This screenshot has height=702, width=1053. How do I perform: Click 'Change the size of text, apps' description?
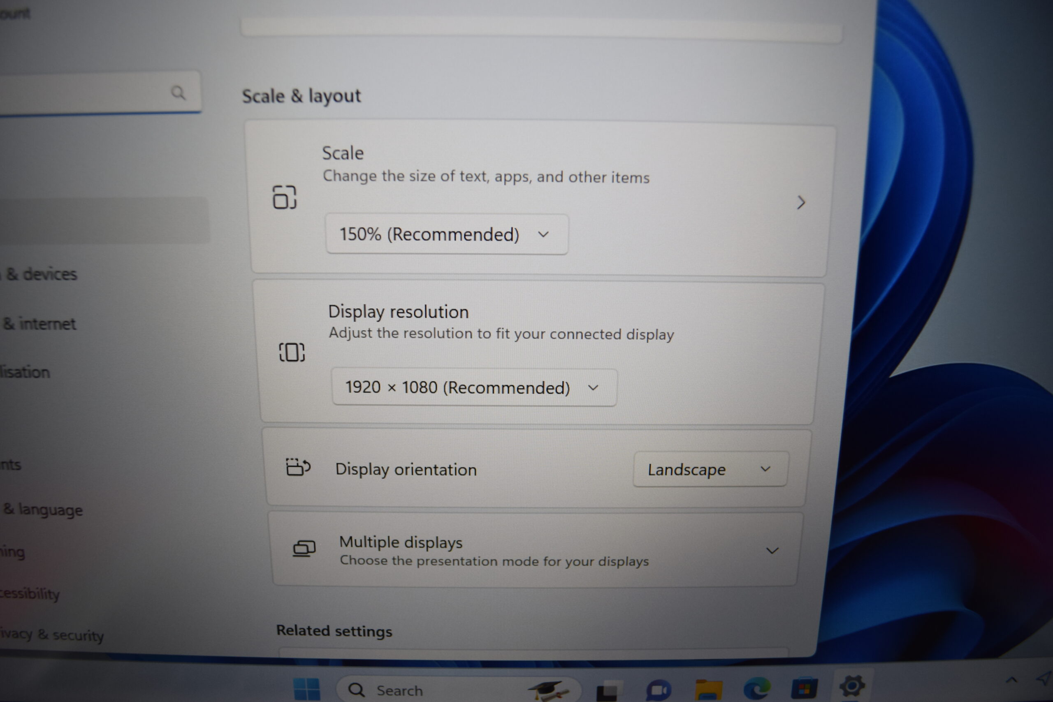486,176
